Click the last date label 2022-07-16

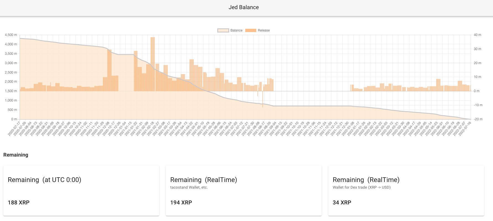pos(465,129)
